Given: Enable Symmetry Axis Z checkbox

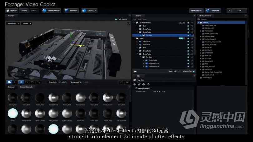Looking at the screenshot, I should 164,91.
